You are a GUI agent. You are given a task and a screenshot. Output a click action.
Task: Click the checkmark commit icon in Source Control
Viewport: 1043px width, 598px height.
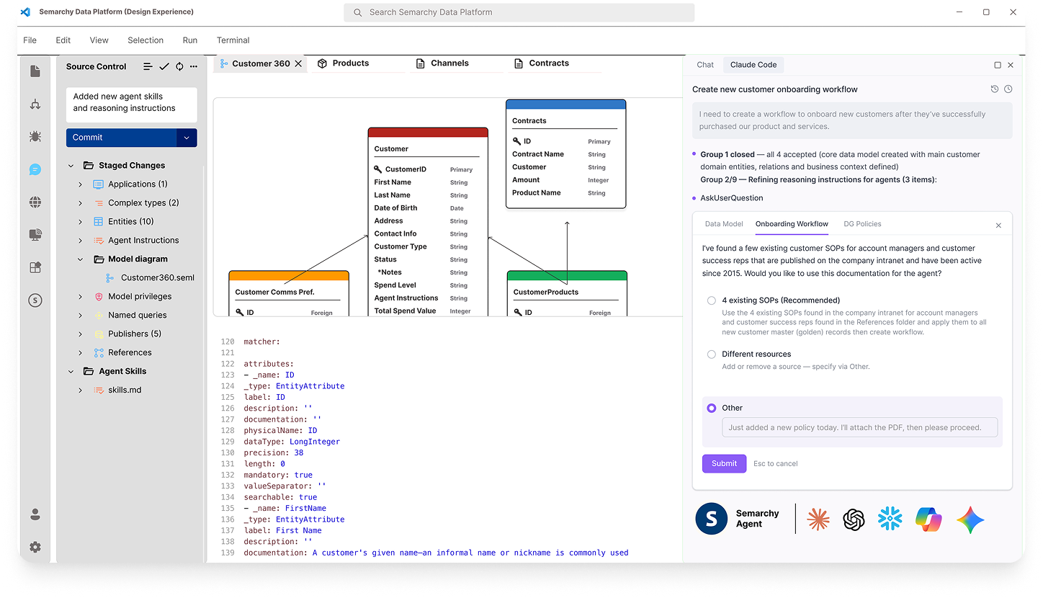(x=164, y=66)
